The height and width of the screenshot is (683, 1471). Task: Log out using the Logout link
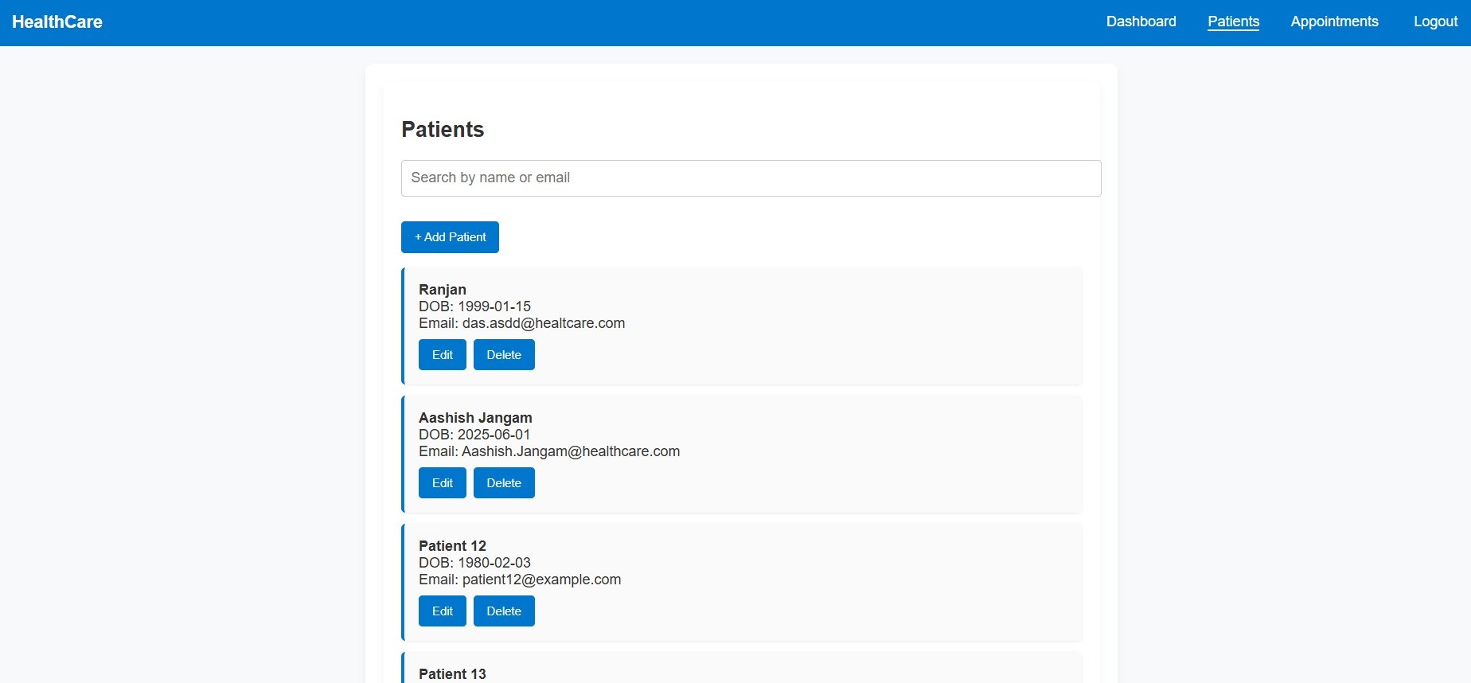pyautogui.click(x=1435, y=21)
